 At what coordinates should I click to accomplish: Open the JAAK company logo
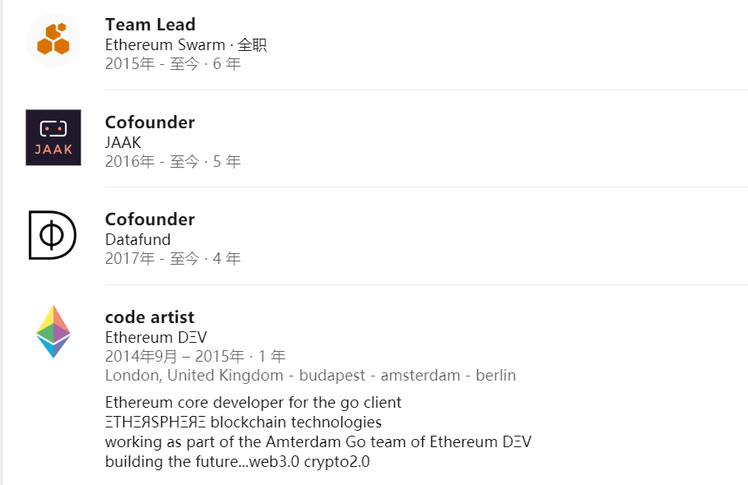pos(53,137)
